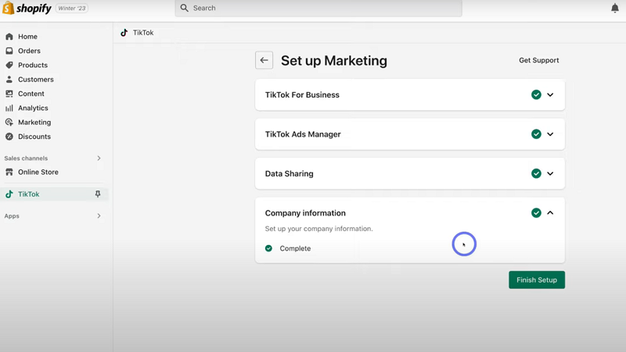Click the Sales channels heading
The image size is (626, 352).
pos(26,158)
